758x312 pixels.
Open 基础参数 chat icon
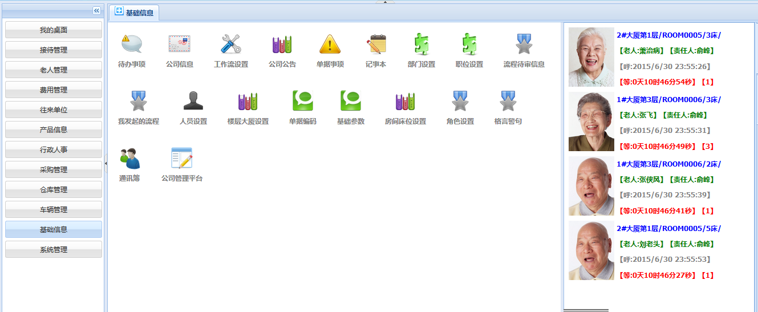pos(351,101)
